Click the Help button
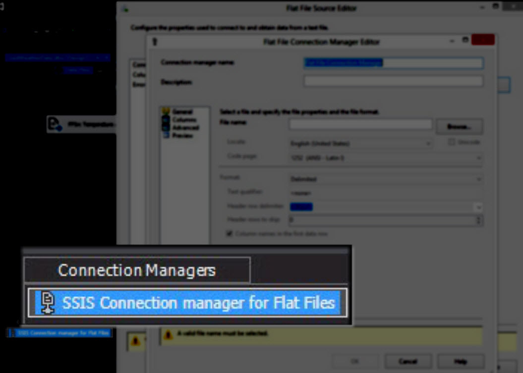Image resolution: width=523 pixels, height=373 pixels. pyautogui.click(x=461, y=361)
